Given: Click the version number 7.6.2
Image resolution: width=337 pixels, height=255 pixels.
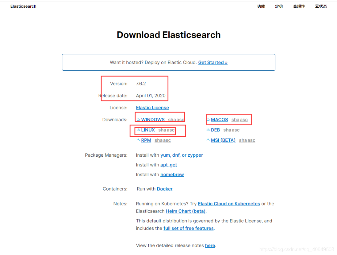Looking at the screenshot, I should 141,84.
